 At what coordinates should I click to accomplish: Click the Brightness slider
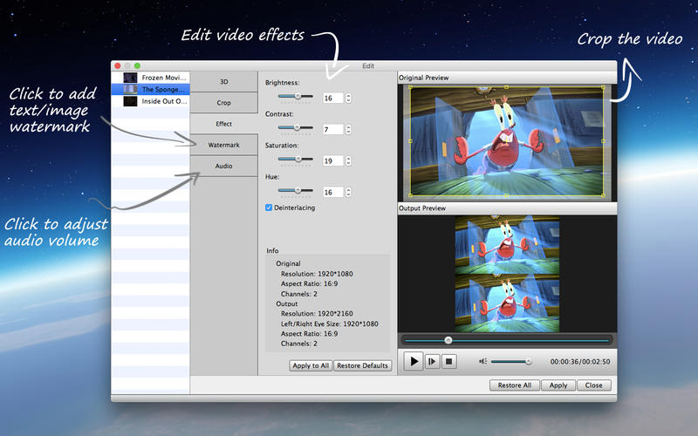[x=296, y=96]
